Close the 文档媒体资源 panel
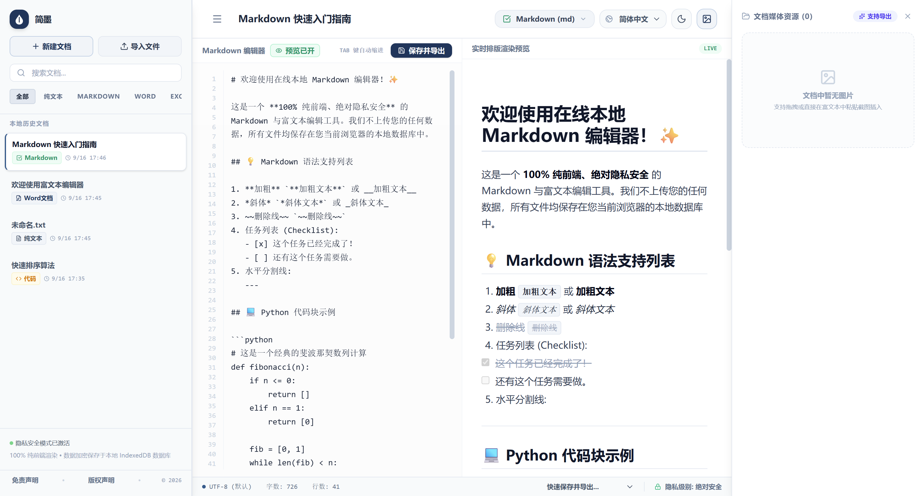 point(907,16)
